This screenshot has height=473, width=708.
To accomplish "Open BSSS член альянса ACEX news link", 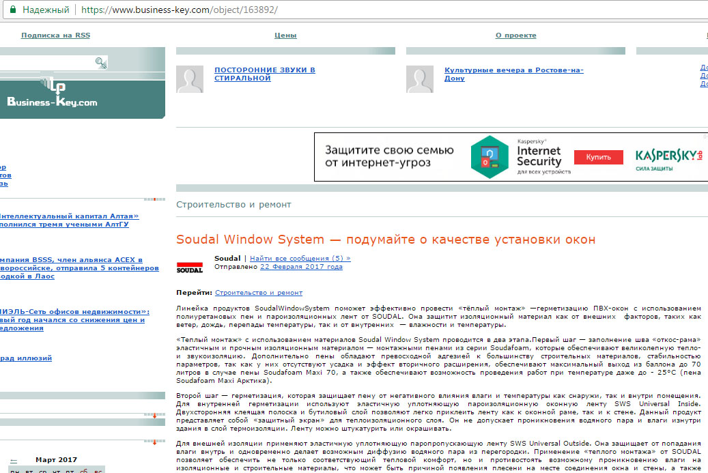I will [x=79, y=268].
